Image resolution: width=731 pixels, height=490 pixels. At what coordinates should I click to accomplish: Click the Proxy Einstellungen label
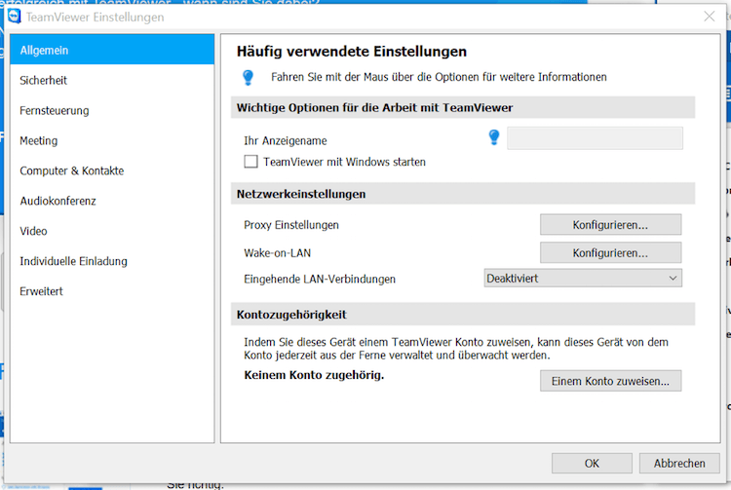290,225
